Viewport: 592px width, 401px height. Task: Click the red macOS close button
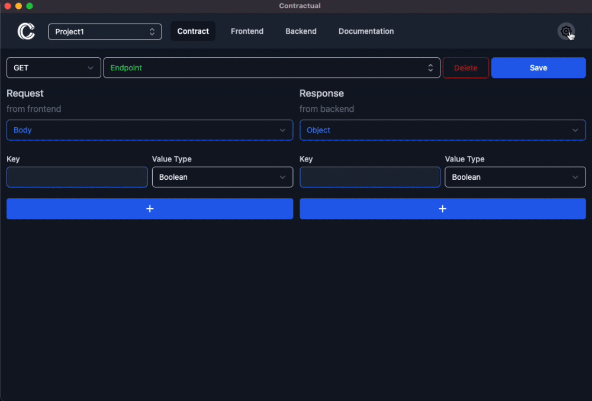point(8,6)
